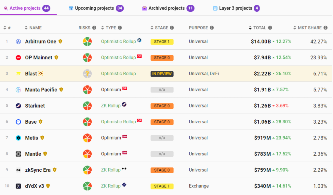Open the Archived projects tab
Screen dimensions: 333x195
pyautogui.click(x=168, y=8)
